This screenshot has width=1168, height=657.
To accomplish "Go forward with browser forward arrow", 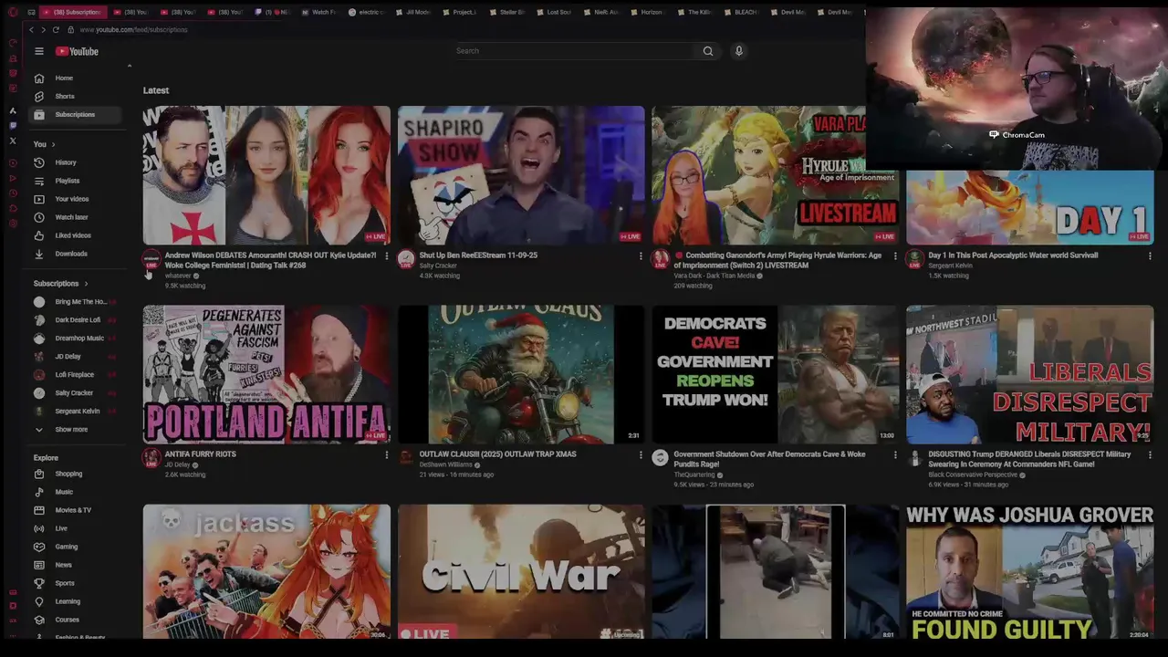I will [x=43, y=29].
